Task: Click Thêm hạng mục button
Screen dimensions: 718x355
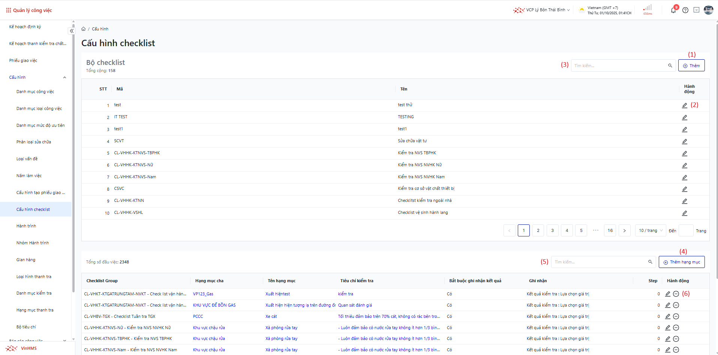Action: pyautogui.click(x=681, y=262)
